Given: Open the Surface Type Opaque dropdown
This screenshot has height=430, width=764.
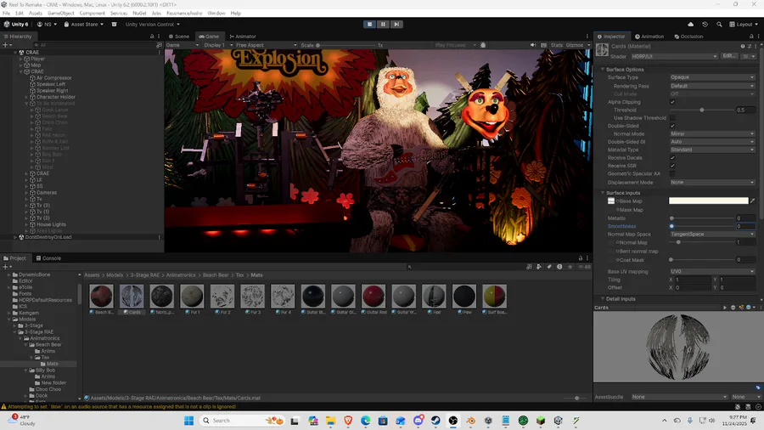Looking at the screenshot, I should tap(712, 77).
